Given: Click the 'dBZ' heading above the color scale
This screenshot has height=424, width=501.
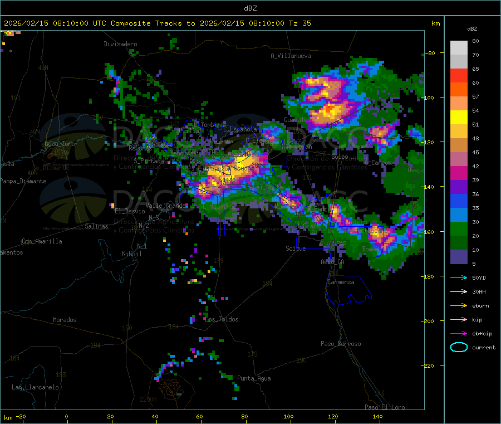Looking at the screenshot, I should coord(472,29).
